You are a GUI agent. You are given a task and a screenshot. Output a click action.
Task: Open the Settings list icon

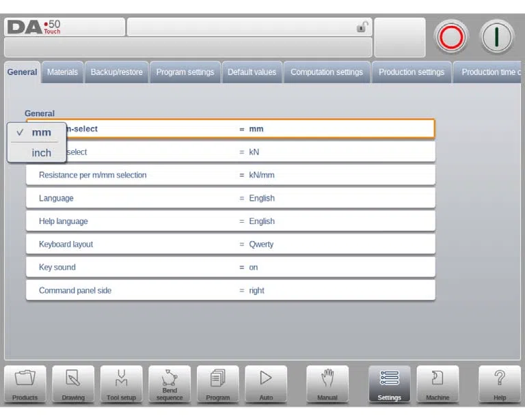pyautogui.click(x=390, y=384)
